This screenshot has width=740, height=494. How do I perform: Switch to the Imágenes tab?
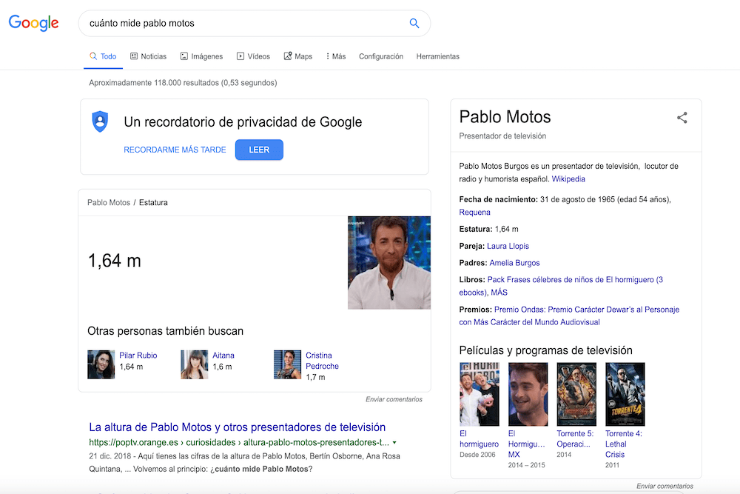(201, 56)
